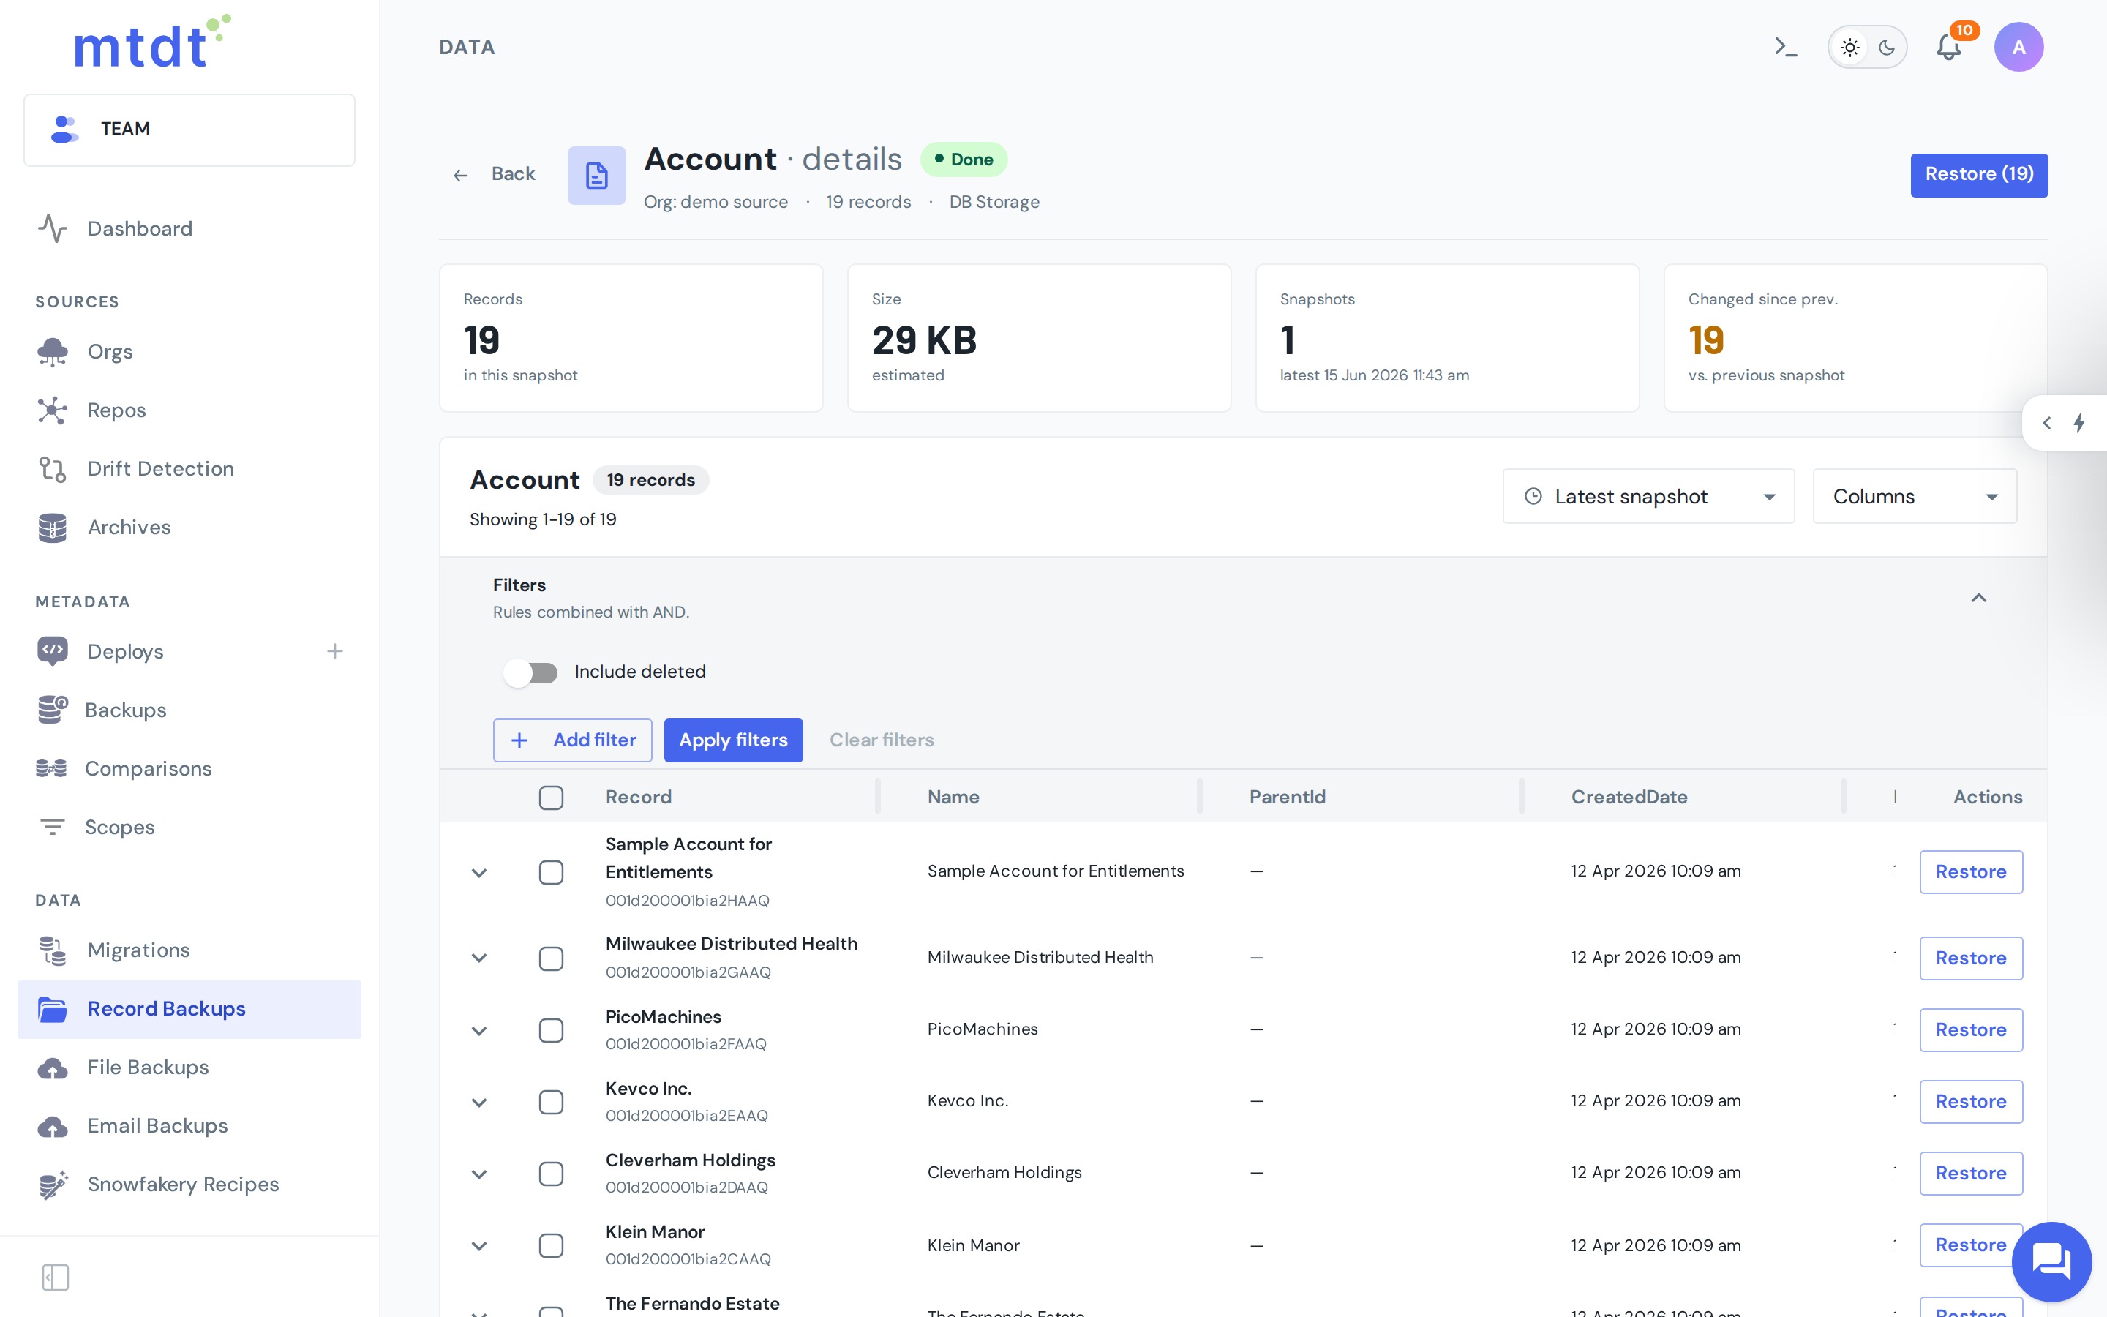The width and height of the screenshot is (2107, 1317).
Task: Go to Record Backups page
Action: click(189, 1009)
